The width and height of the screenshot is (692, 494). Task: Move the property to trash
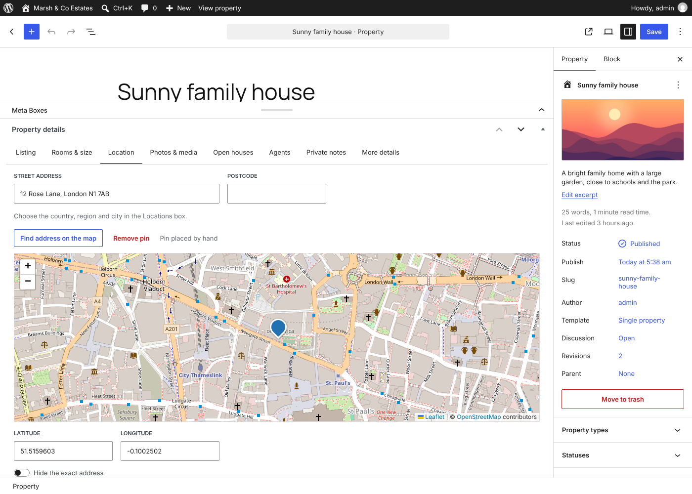[622, 399]
